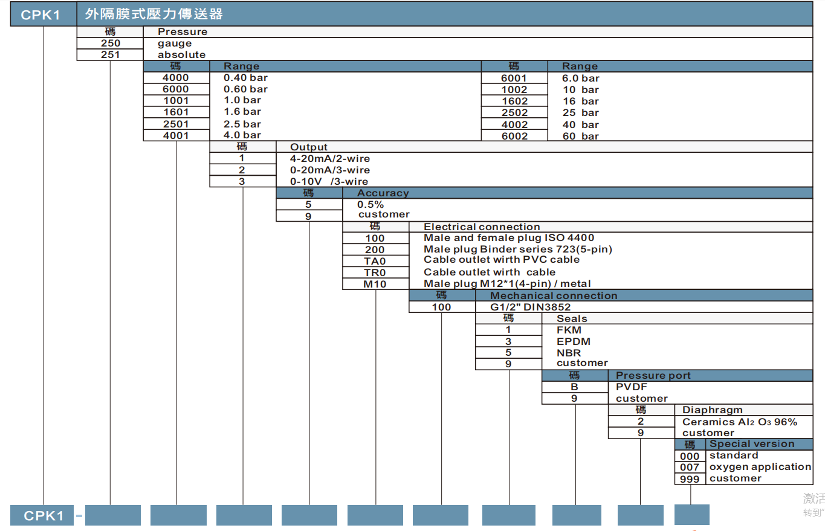Click range code 6002
The width and height of the screenshot is (825, 531).
[x=514, y=136]
